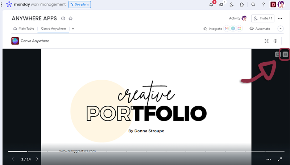Screen dimensions: 290x165
Task: Click the highlighted Canva embed settings gear
Action: 285,54
